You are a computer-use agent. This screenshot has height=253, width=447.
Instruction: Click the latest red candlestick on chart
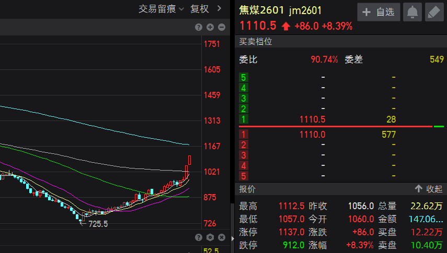point(190,160)
